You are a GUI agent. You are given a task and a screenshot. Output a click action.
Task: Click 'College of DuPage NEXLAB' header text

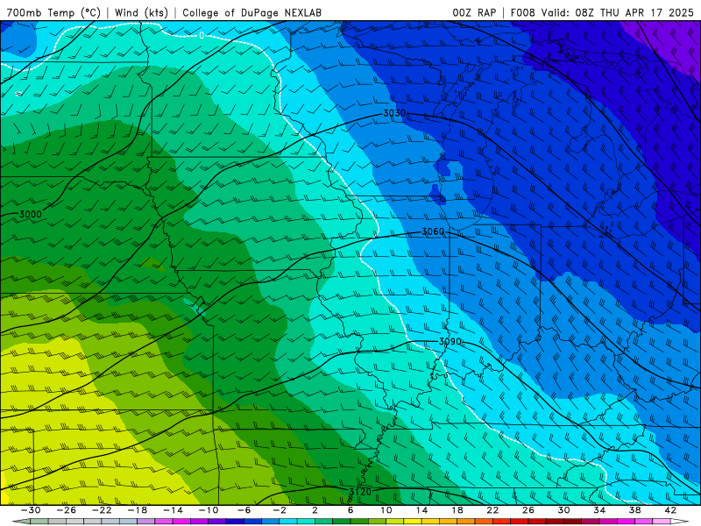[251, 12]
